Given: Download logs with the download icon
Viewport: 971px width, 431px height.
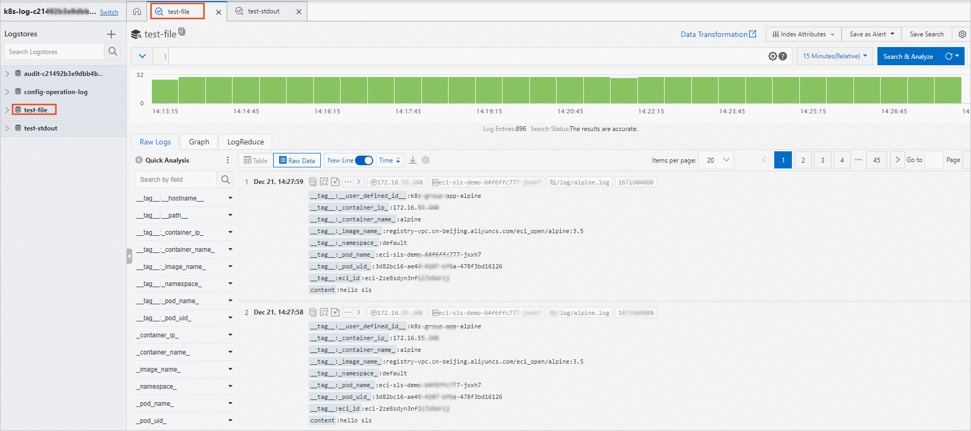Looking at the screenshot, I should click(413, 160).
